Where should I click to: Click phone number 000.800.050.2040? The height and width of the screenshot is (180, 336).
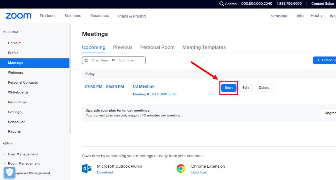[257, 4]
